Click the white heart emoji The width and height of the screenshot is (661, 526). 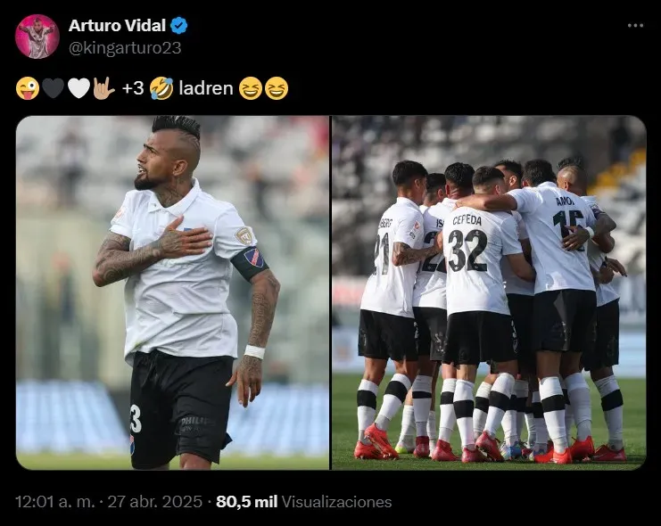[x=78, y=88]
